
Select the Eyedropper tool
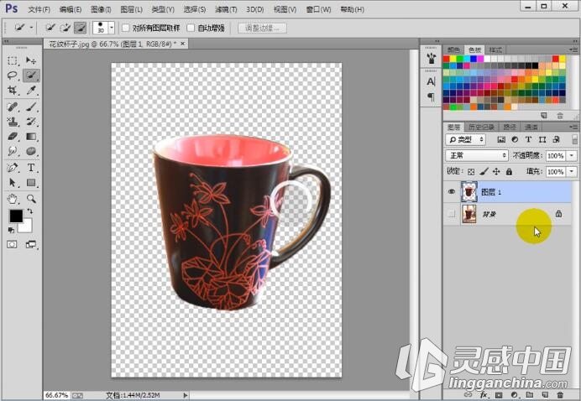(x=31, y=91)
